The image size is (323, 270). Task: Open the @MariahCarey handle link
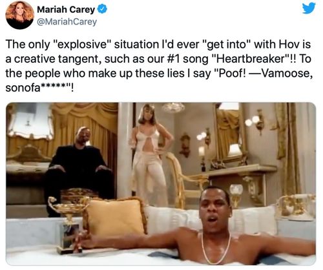pos(67,22)
